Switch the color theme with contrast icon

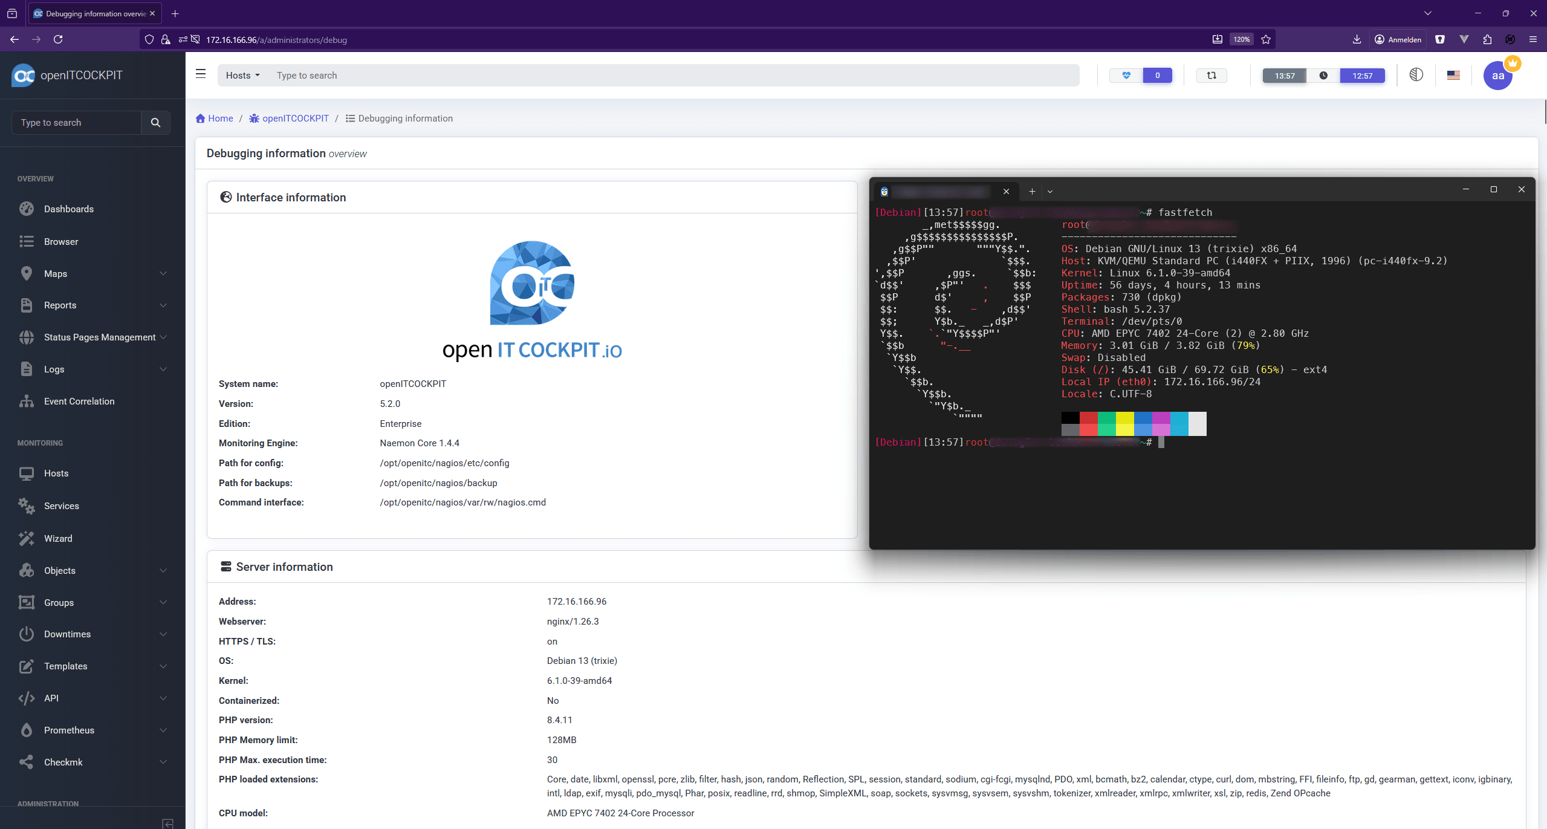click(x=1416, y=75)
